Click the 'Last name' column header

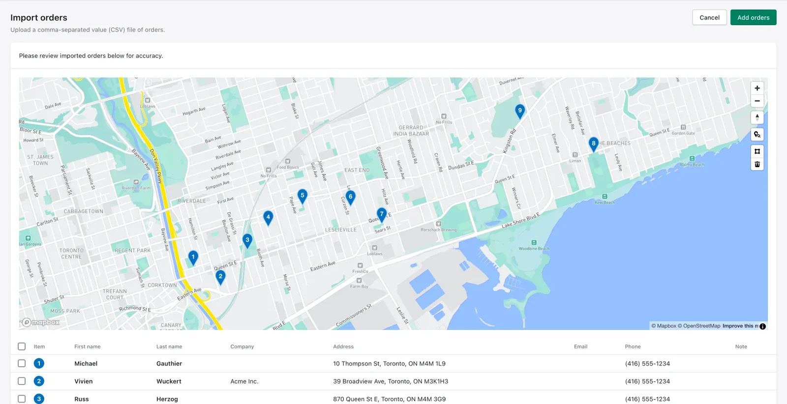pos(169,346)
